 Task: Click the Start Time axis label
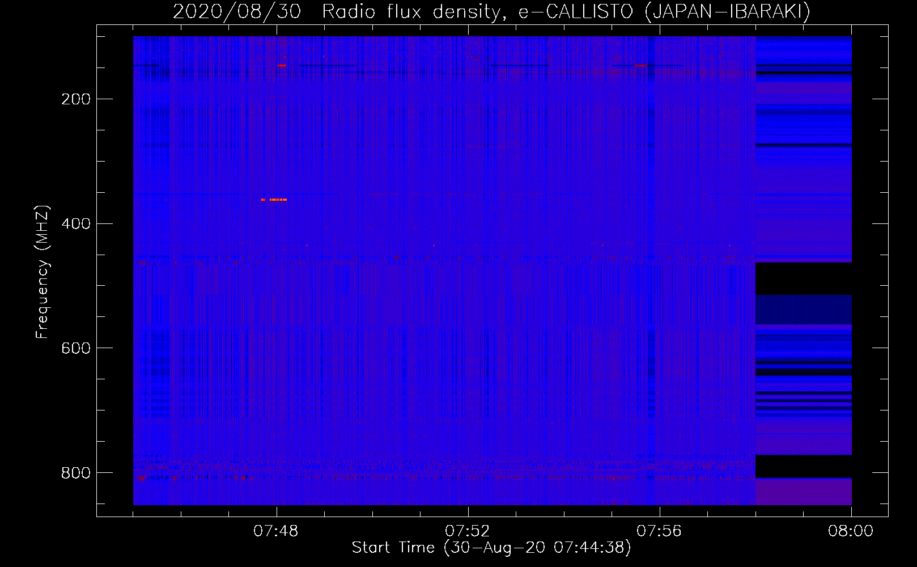tap(491, 548)
